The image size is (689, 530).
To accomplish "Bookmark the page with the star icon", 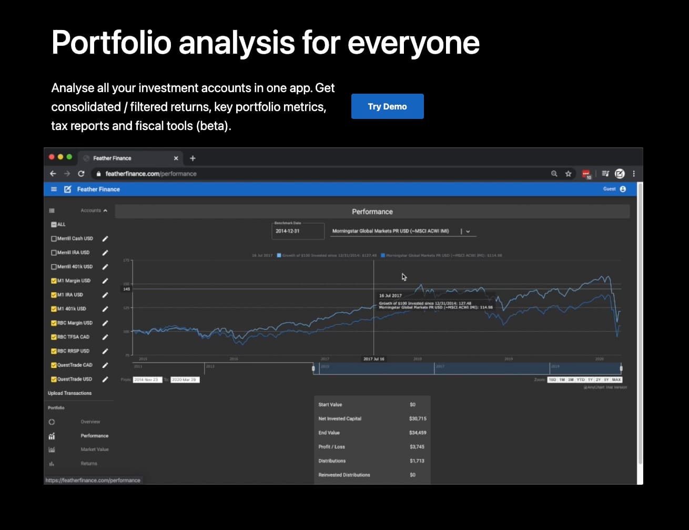I will 568,174.
